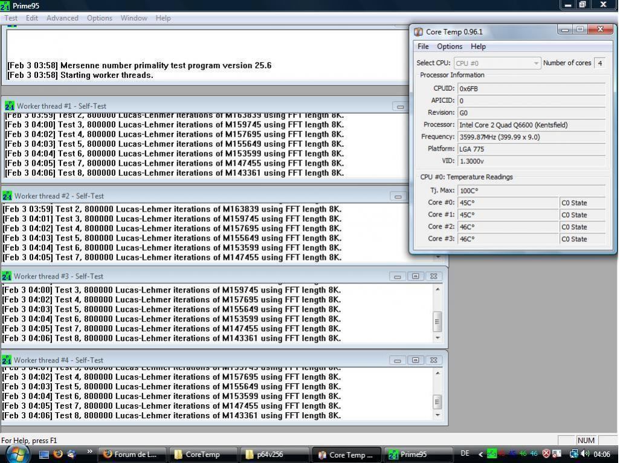Click the scrollbar thumb in Worker thread #4
This screenshot has width=620, height=463.
point(438,402)
